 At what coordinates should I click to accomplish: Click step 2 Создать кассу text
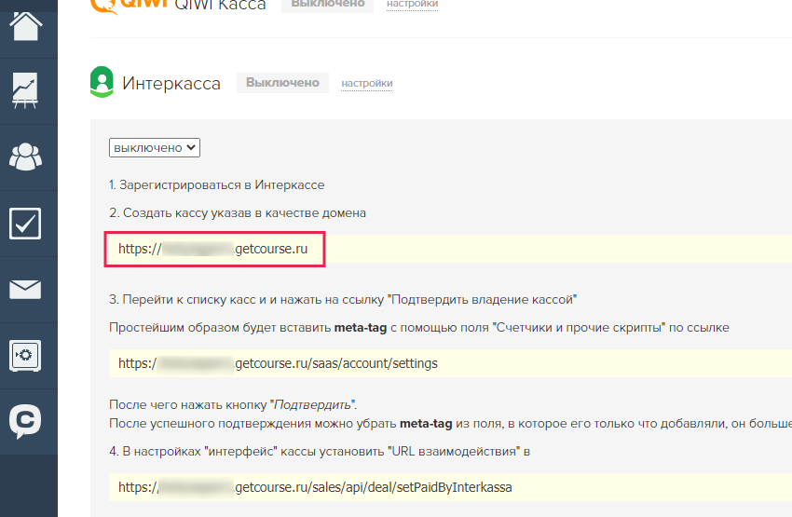click(x=238, y=213)
